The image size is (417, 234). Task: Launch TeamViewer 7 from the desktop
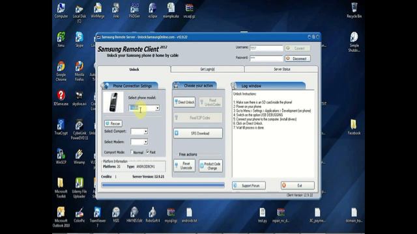98,217
